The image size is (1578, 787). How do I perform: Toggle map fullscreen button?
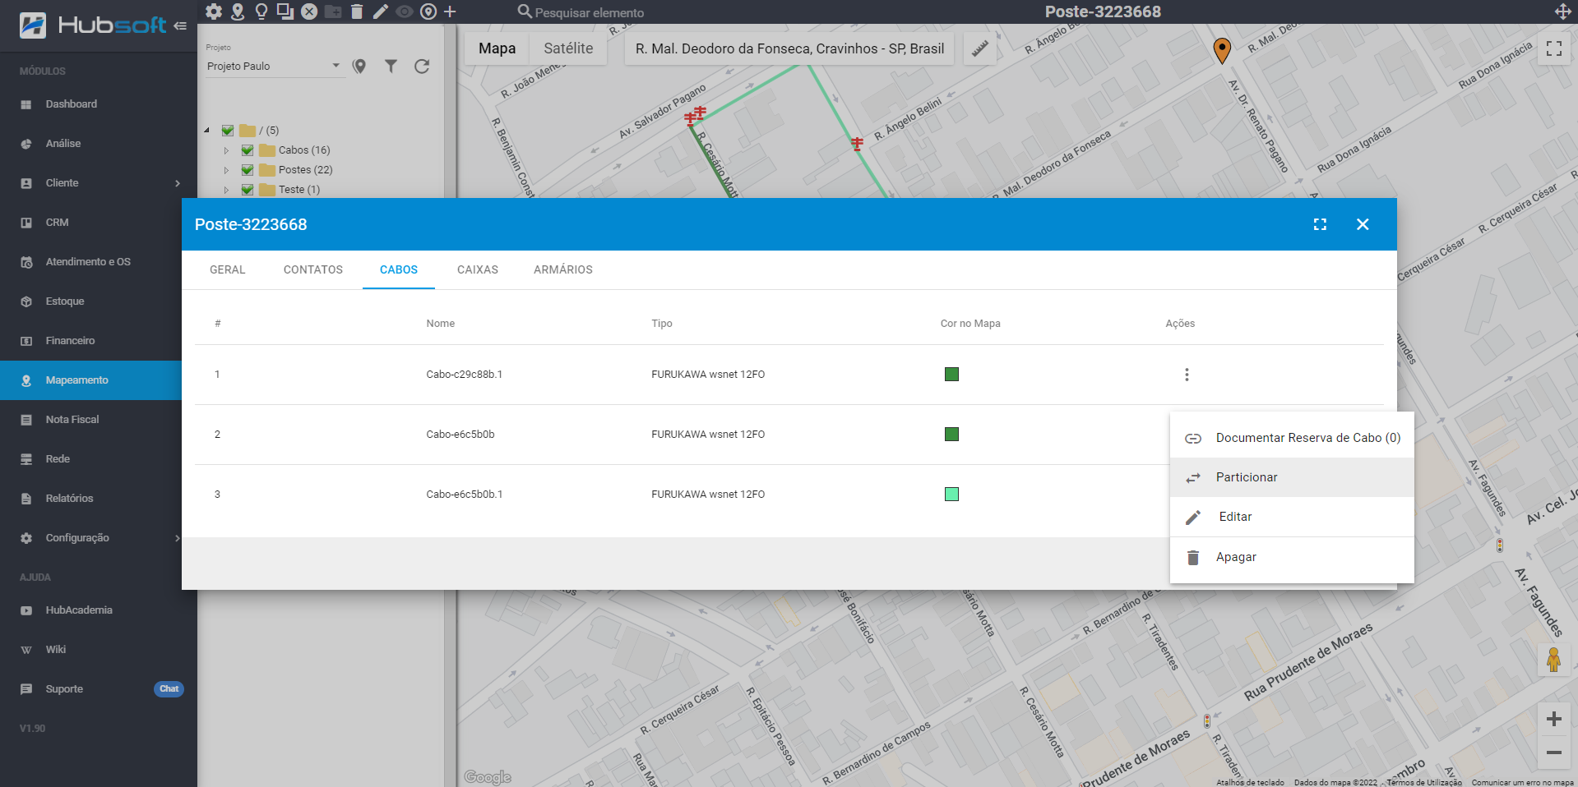coord(1553,48)
